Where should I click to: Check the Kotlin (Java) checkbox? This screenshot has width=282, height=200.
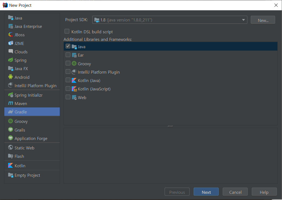coord(68,80)
